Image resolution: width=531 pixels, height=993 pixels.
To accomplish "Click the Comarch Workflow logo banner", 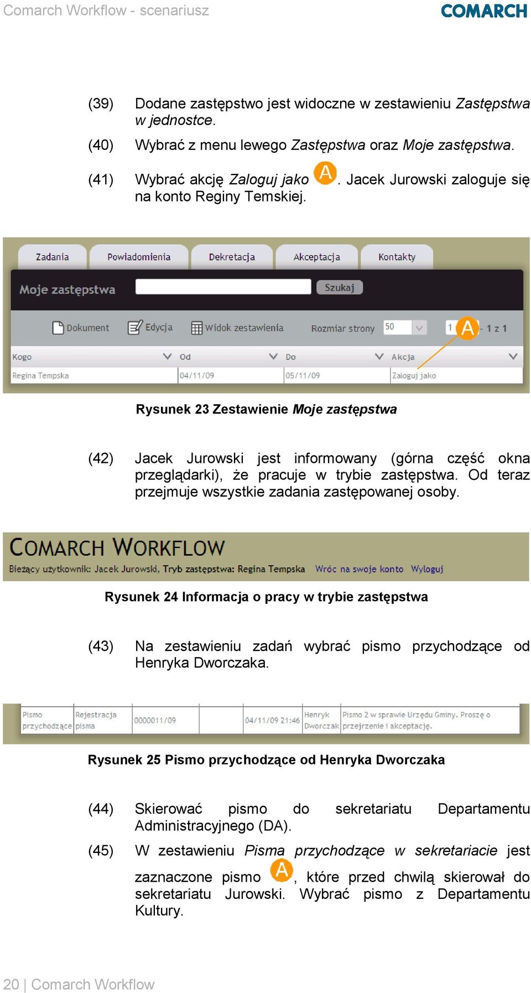I will coord(117,547).
